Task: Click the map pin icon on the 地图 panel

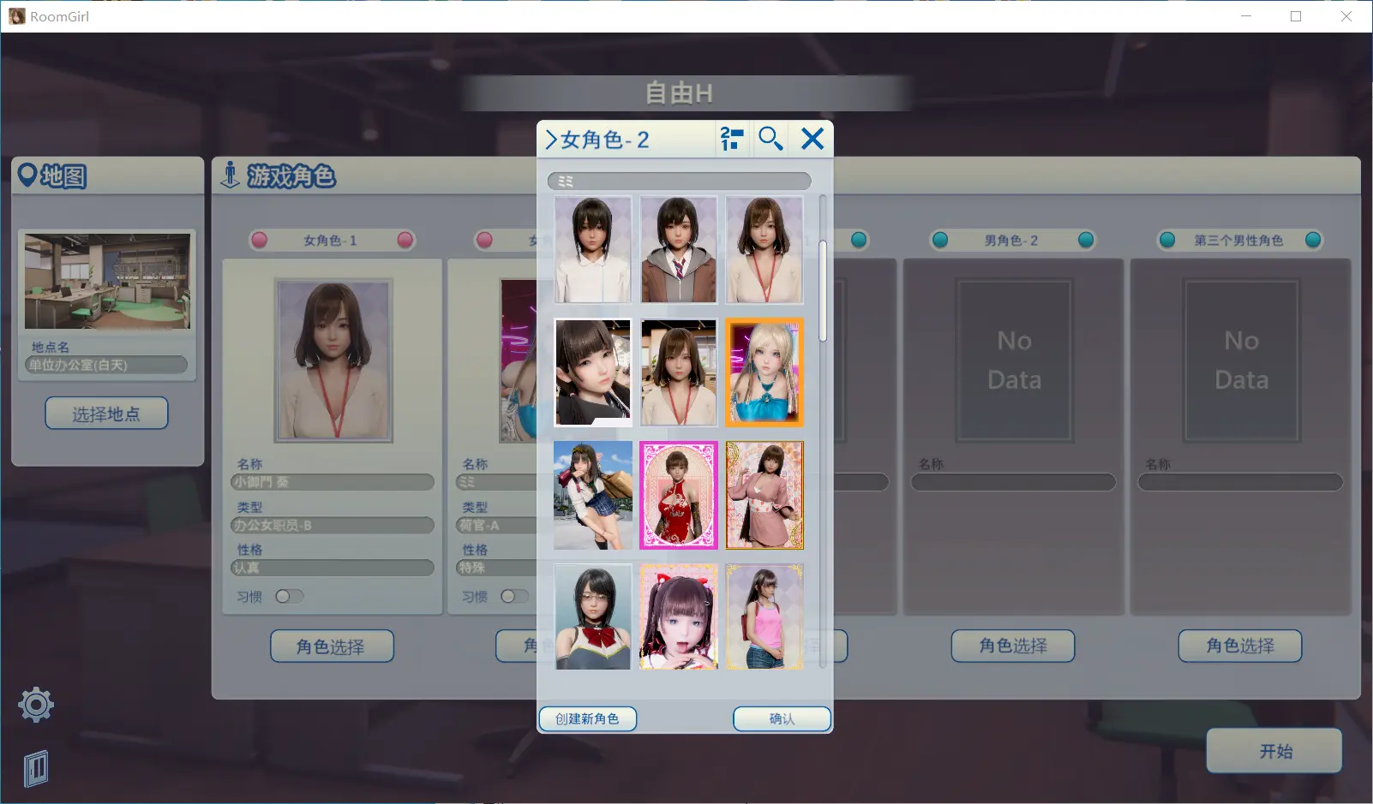Action: 29,176
